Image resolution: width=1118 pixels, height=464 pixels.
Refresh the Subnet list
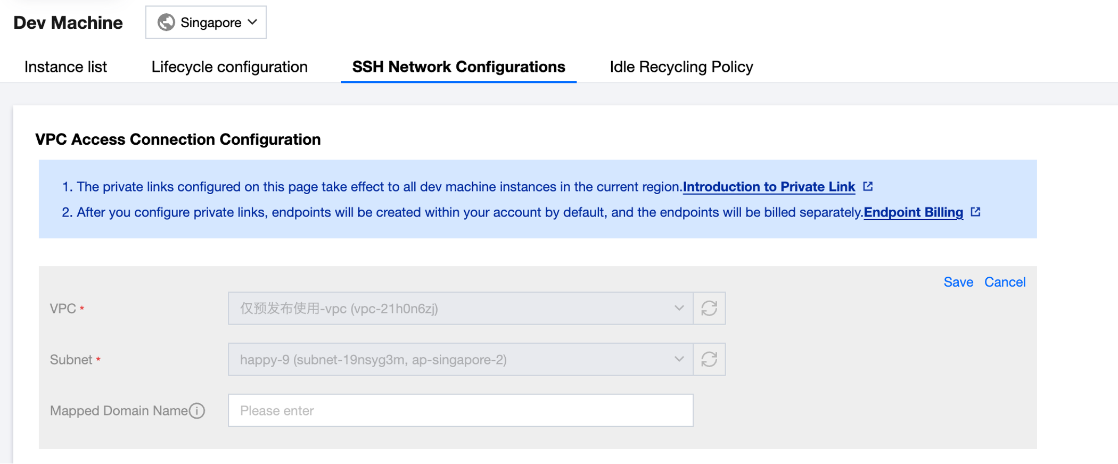point(709,360)
